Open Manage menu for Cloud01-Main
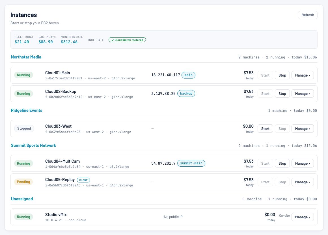This screenshot has width=328, height=235. 303,75
